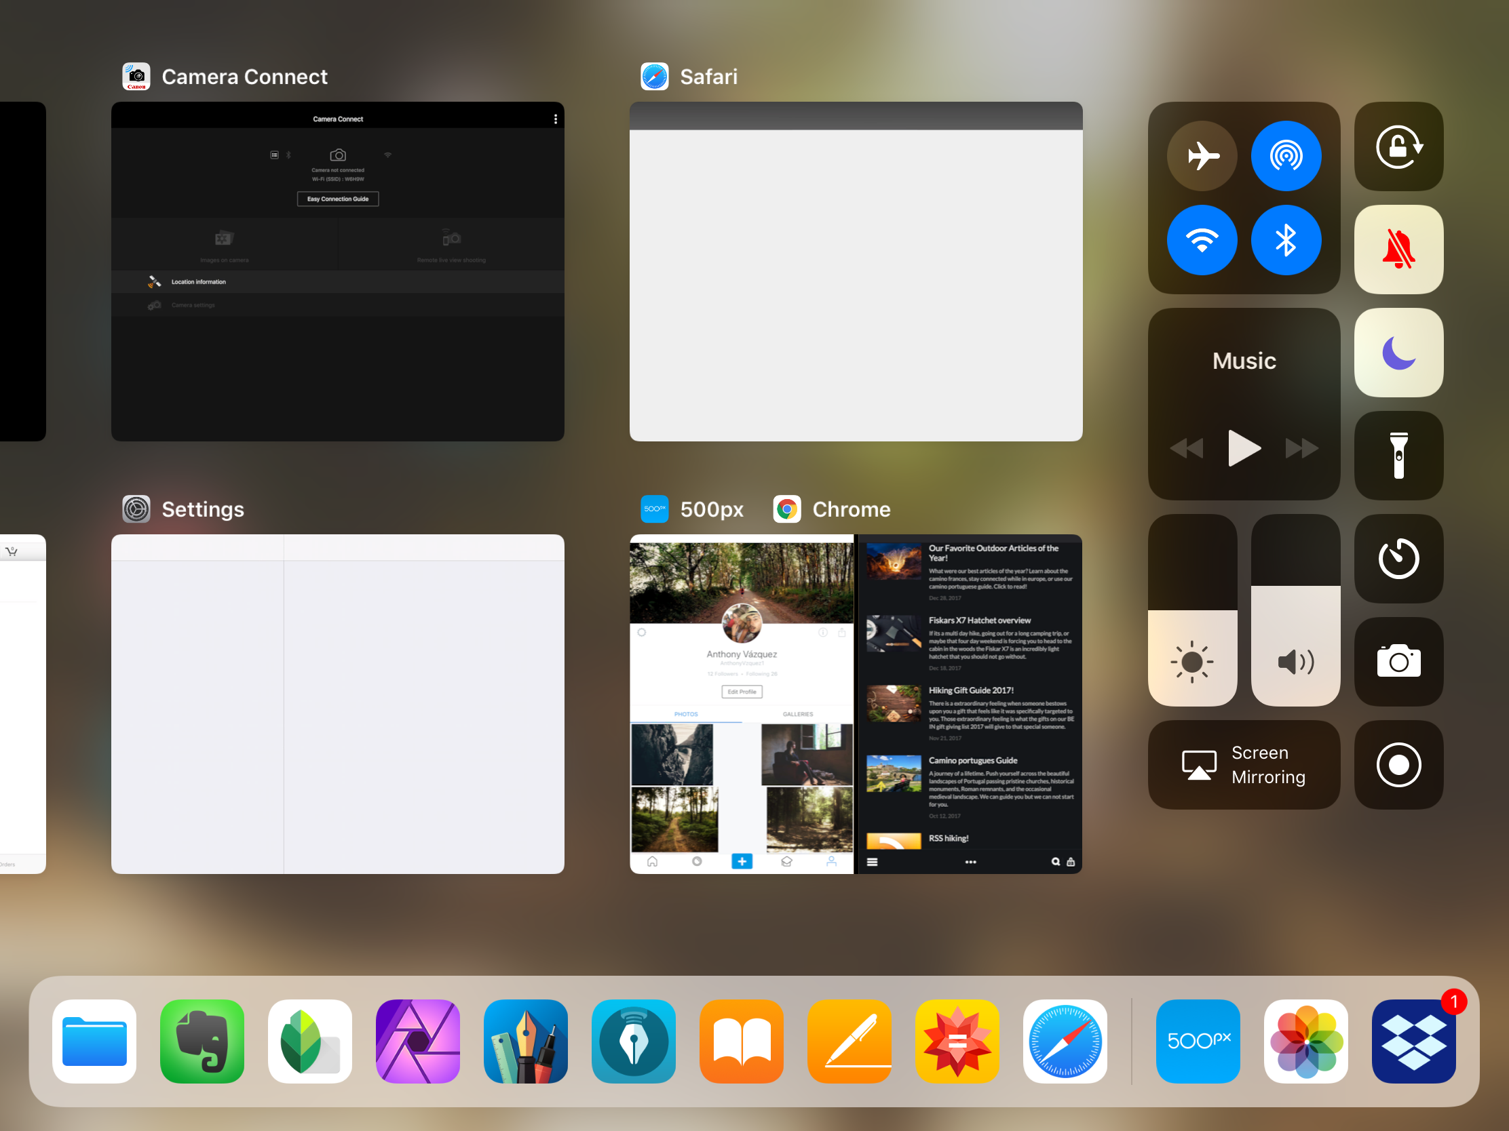Image resolution: width=1509 pixels, height=1131 pixels.
Task: Switch to the Safari app card
Action: (x=856, y=271)
